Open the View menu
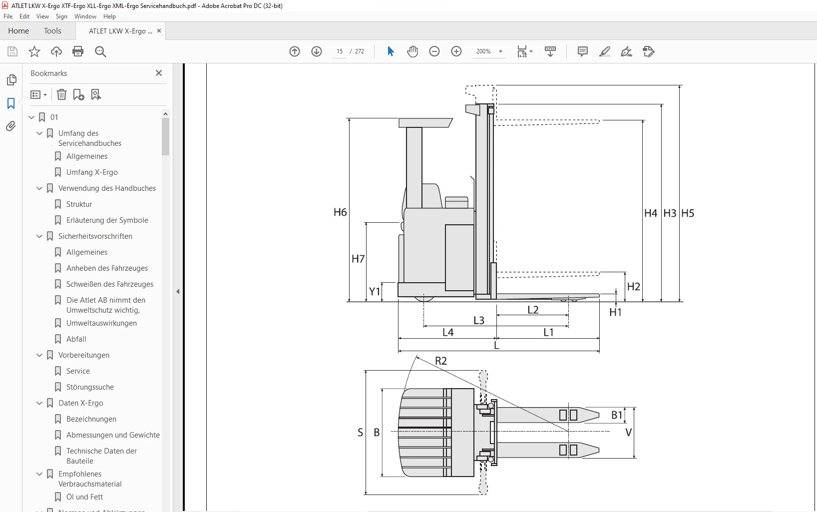817x512 pixels. (x=42, y=16)
